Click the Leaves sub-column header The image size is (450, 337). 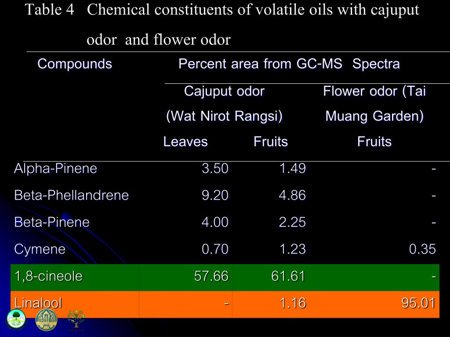tap(185, 142)
